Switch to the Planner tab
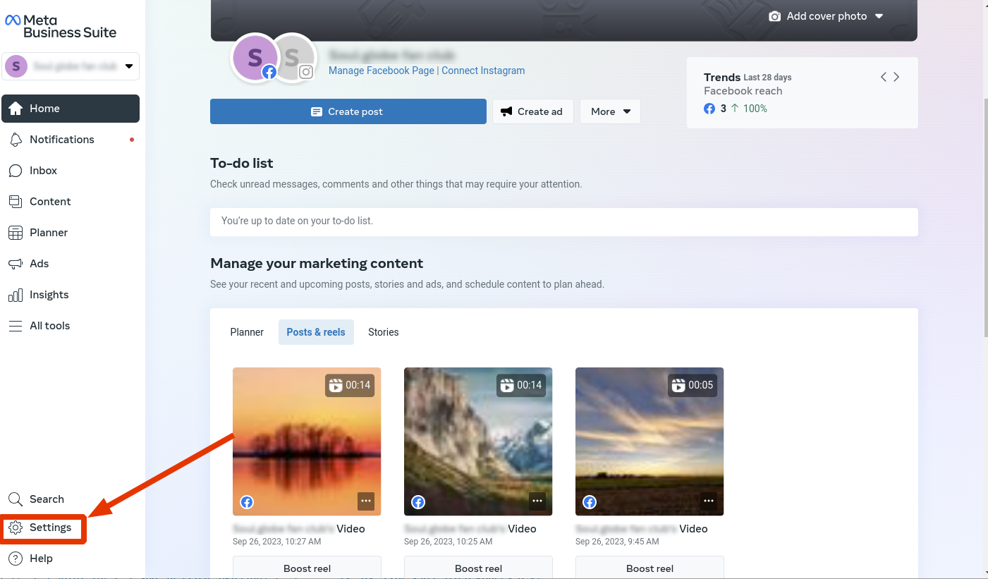The image size is (988, 579). point(247,332)
